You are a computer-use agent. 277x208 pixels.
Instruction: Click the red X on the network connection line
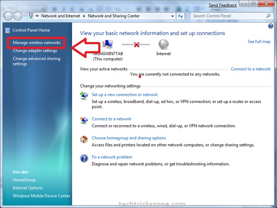[x=135, y=44]
